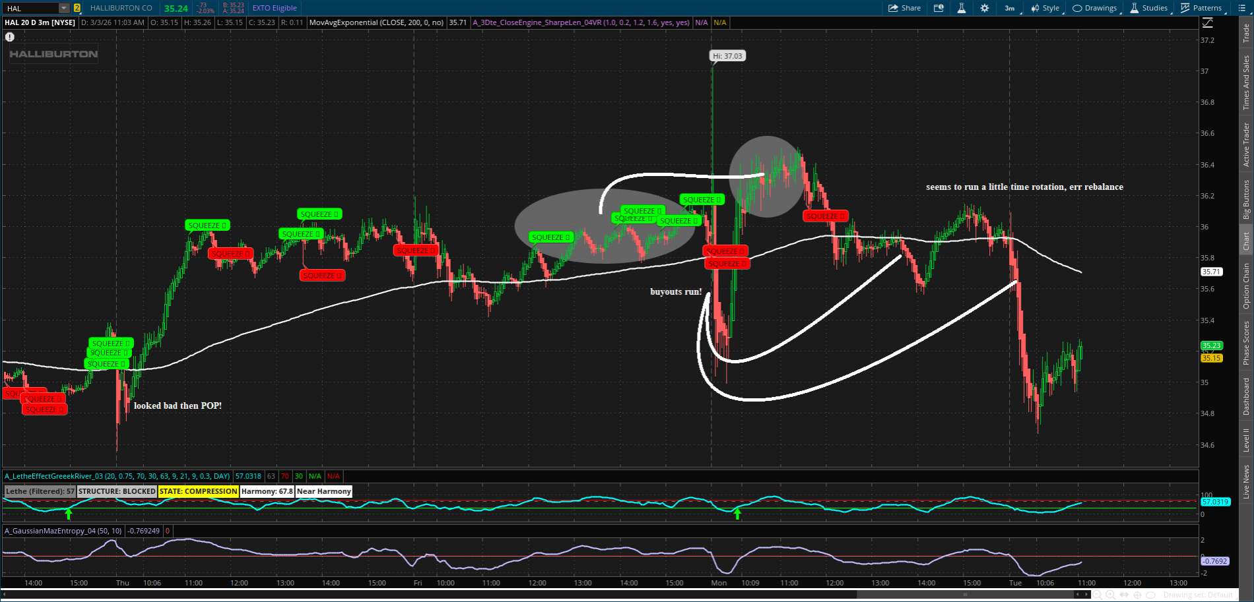
Task: Open the Active Trader side tab
Action: pyautogui.click(x=1246, y=144)
